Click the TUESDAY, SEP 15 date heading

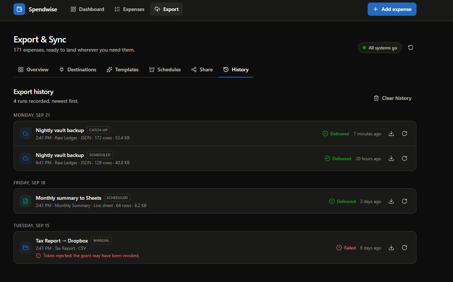[x=31, y=225]
